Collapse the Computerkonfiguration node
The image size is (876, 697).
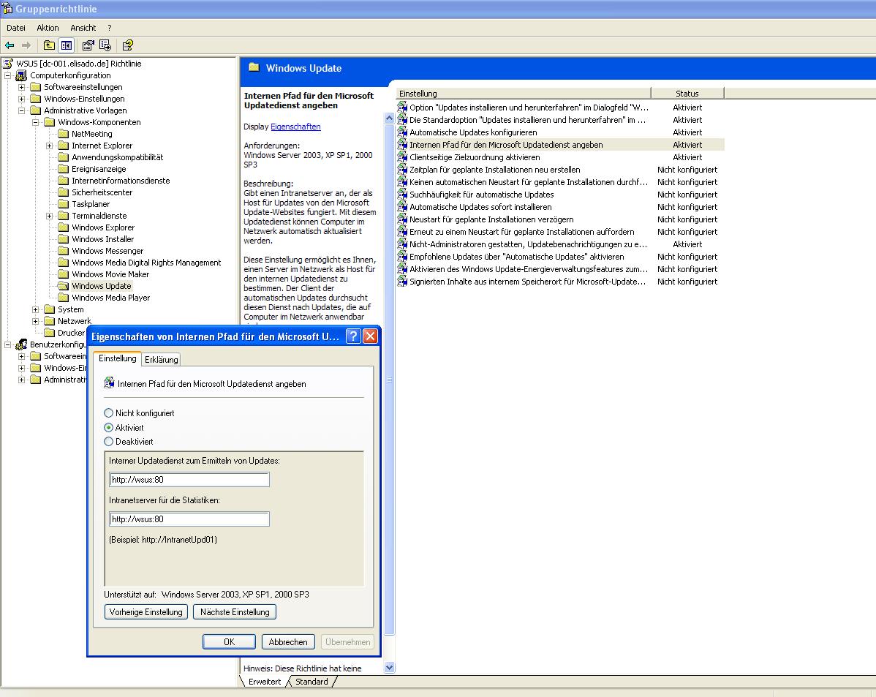(8, 75)
